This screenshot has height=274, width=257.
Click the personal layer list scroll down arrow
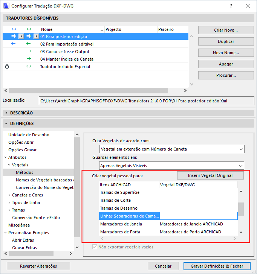[x=241, y=232]
